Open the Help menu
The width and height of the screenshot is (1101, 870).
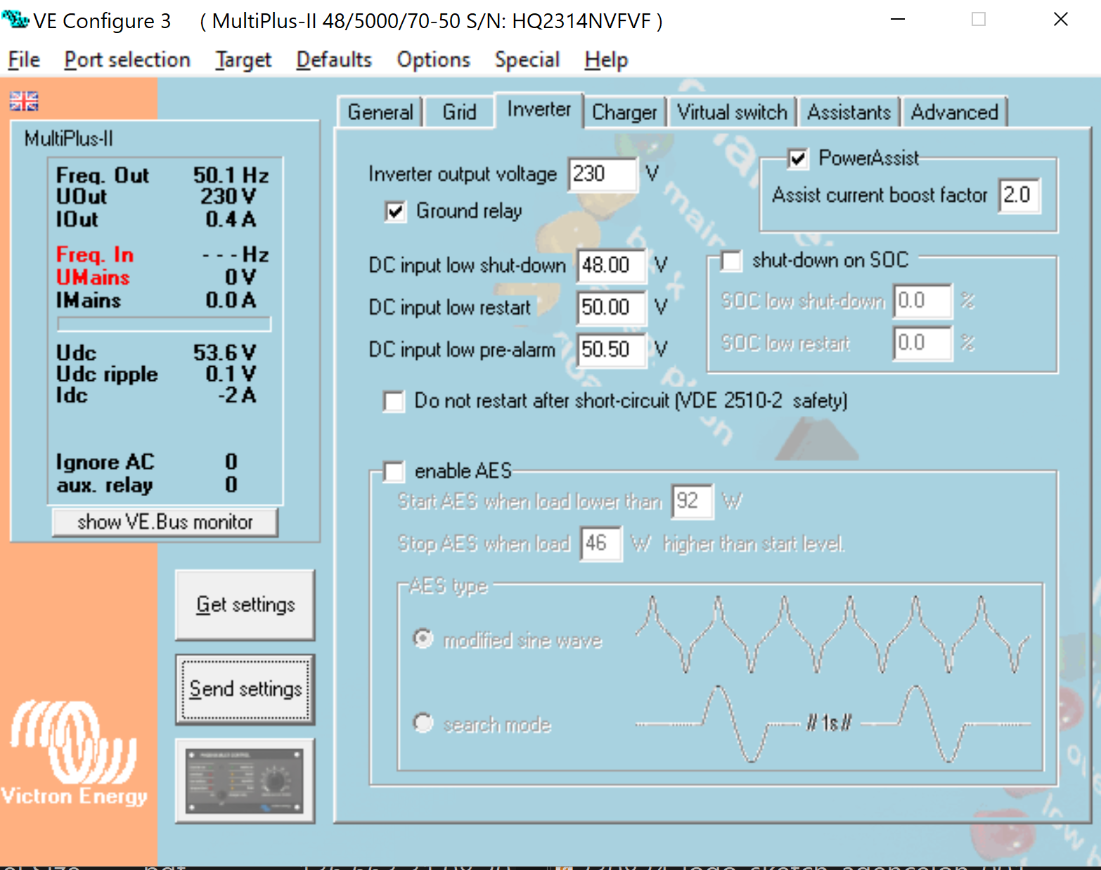click(606, 60)
